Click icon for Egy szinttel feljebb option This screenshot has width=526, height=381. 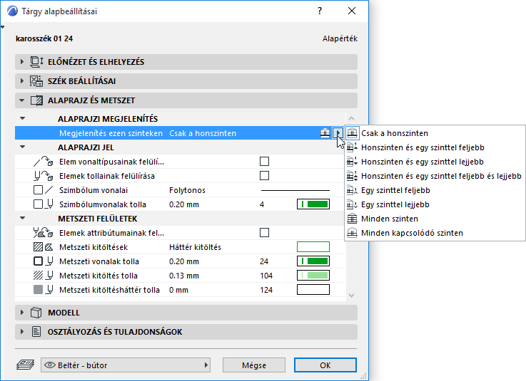pos(353,190)
